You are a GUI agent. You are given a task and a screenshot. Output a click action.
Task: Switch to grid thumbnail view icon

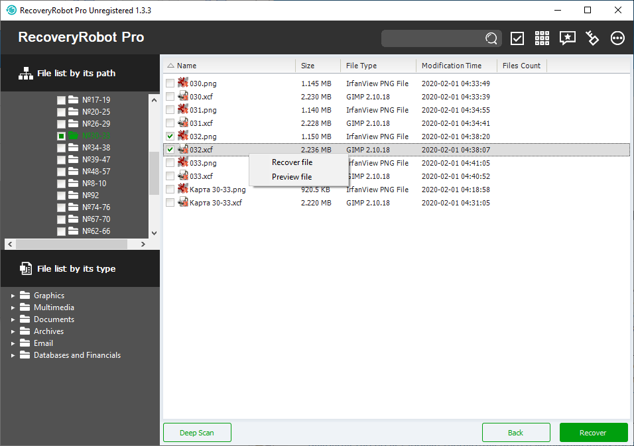pyautogui.click(x=542, y=38)
